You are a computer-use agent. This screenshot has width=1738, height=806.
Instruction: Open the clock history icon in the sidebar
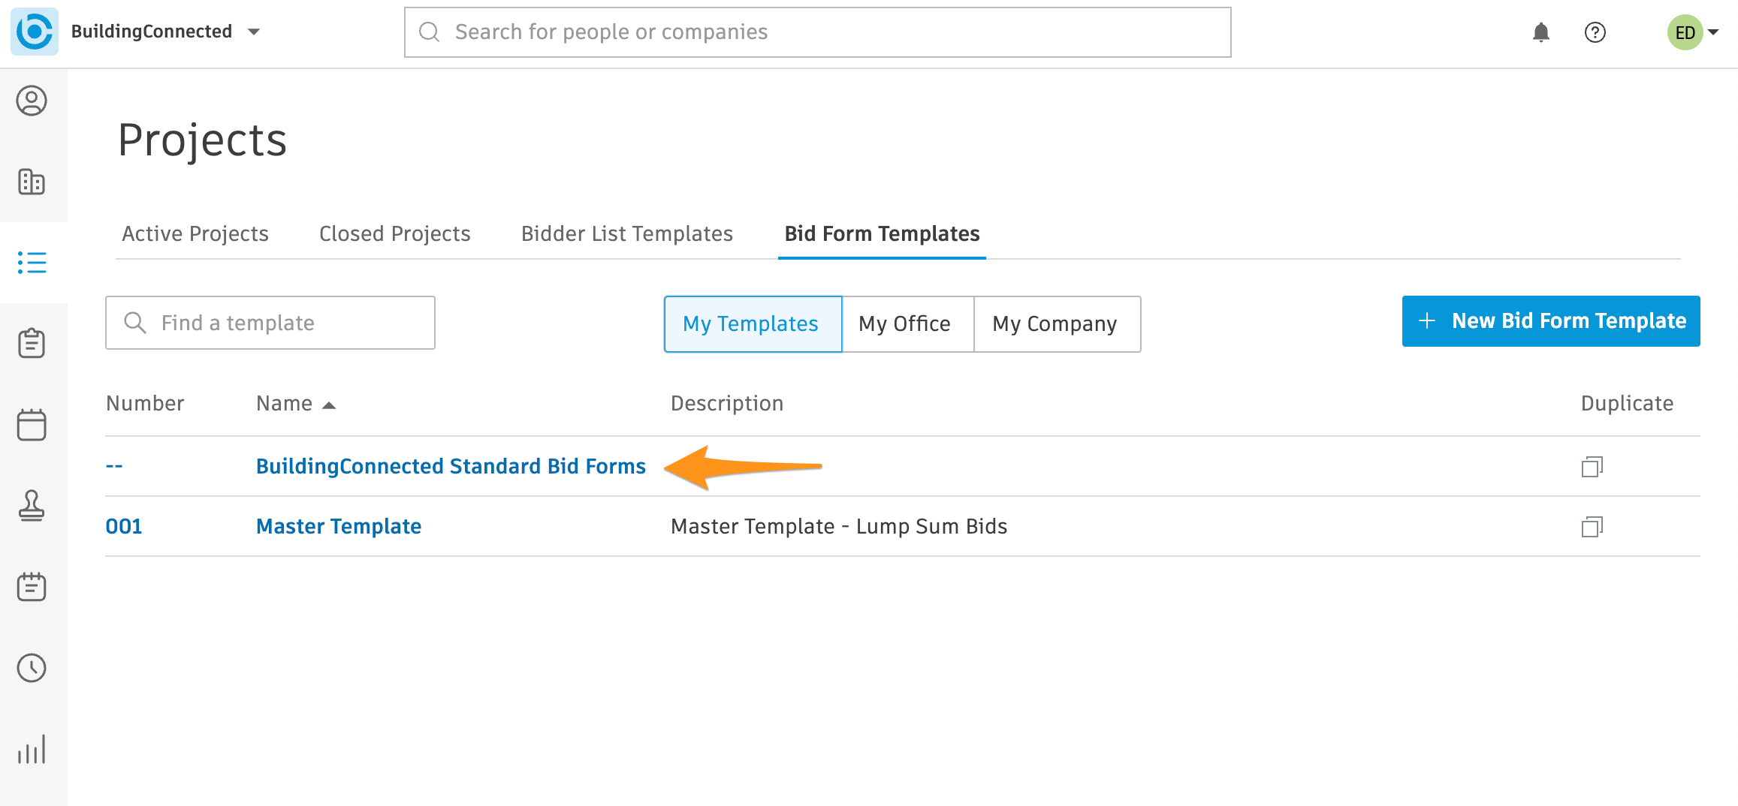pos(32,668)
